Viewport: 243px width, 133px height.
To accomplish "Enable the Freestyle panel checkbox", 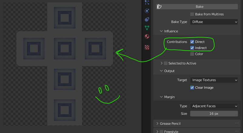I will click(161, 131).
